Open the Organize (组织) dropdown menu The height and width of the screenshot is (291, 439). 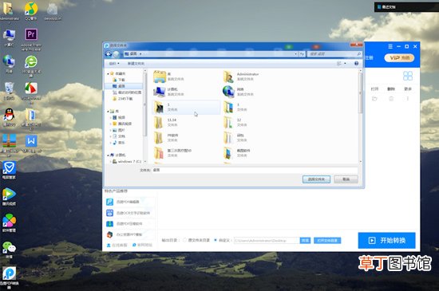tap(114, 64)
